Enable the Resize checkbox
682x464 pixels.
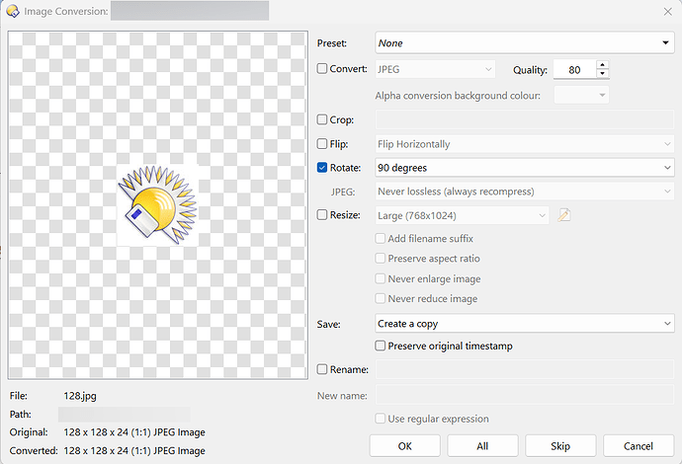pos(322,214)
